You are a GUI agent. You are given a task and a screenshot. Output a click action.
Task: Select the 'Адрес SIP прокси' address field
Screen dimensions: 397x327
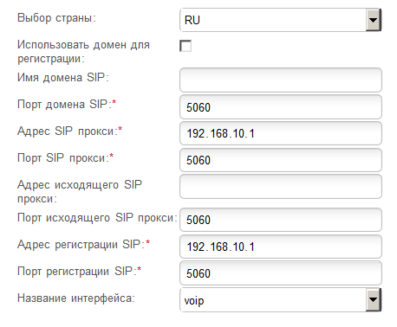281,133
